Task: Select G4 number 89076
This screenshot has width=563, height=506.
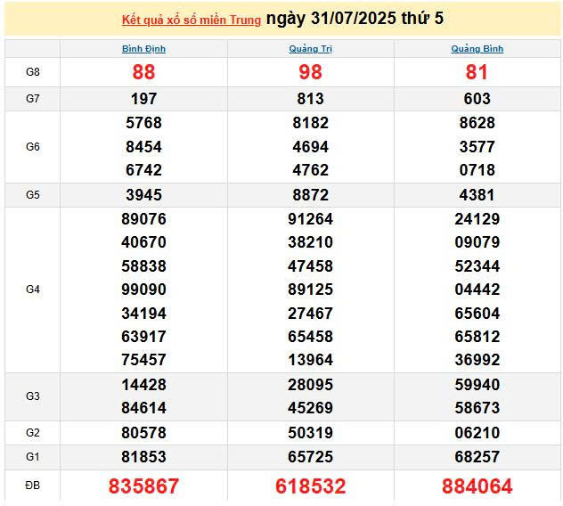Action: pyautogui.click(x=143, y=219)
